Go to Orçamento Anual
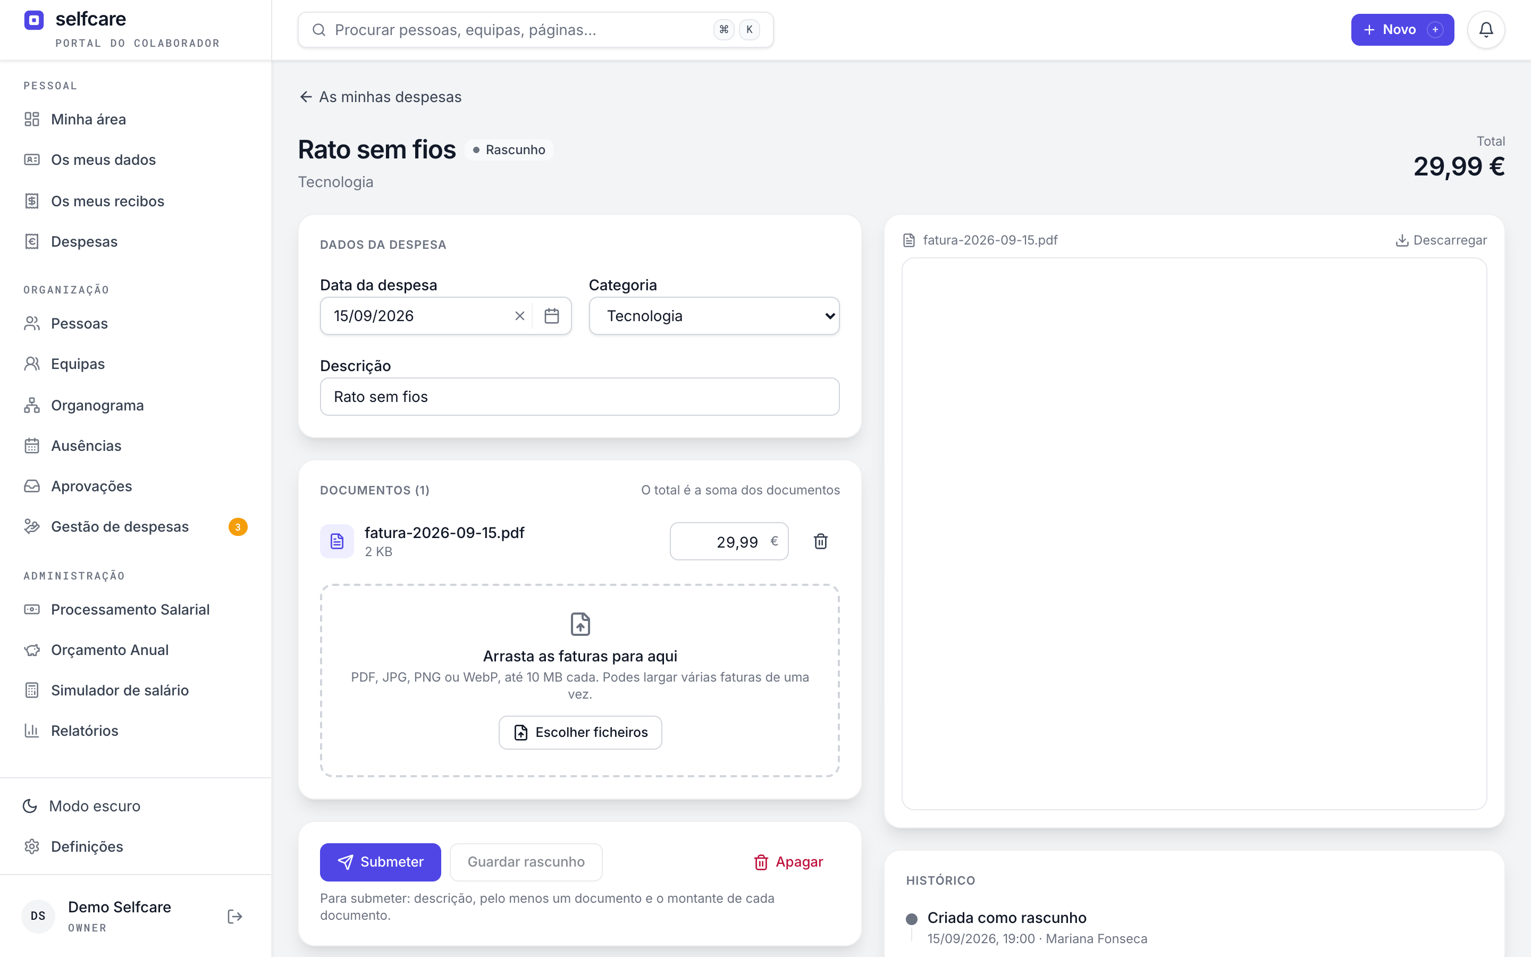Image resolution: width=1531 pixels, height=957 pixels. (136, 650)
